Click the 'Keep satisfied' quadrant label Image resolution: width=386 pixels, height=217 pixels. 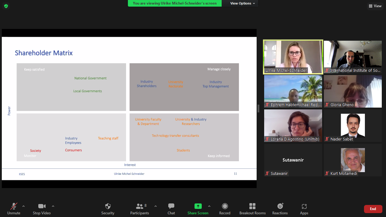click(x=34, y=70)
